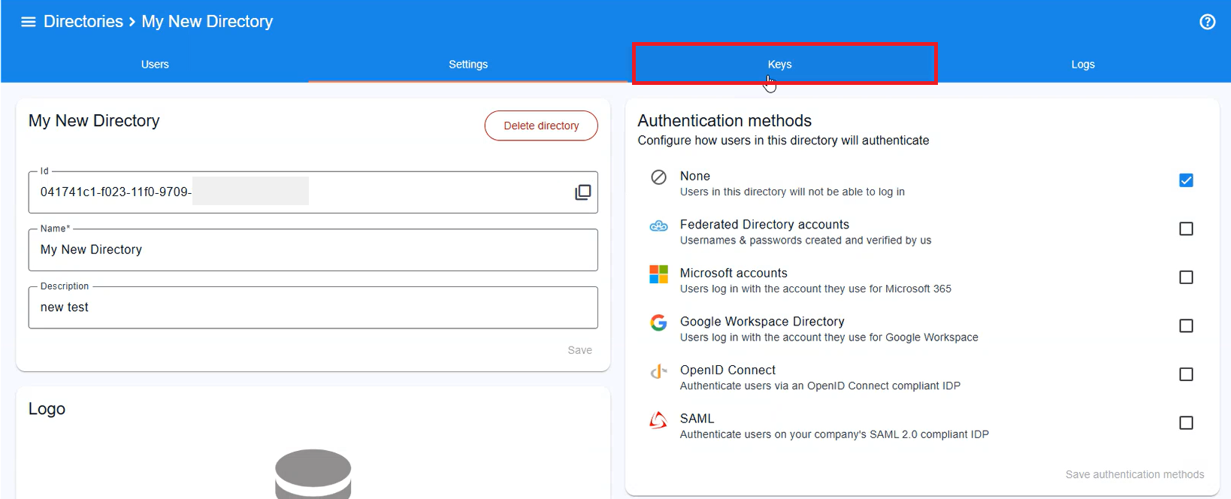Copy the directory Id with copy icon

point(582,192)
